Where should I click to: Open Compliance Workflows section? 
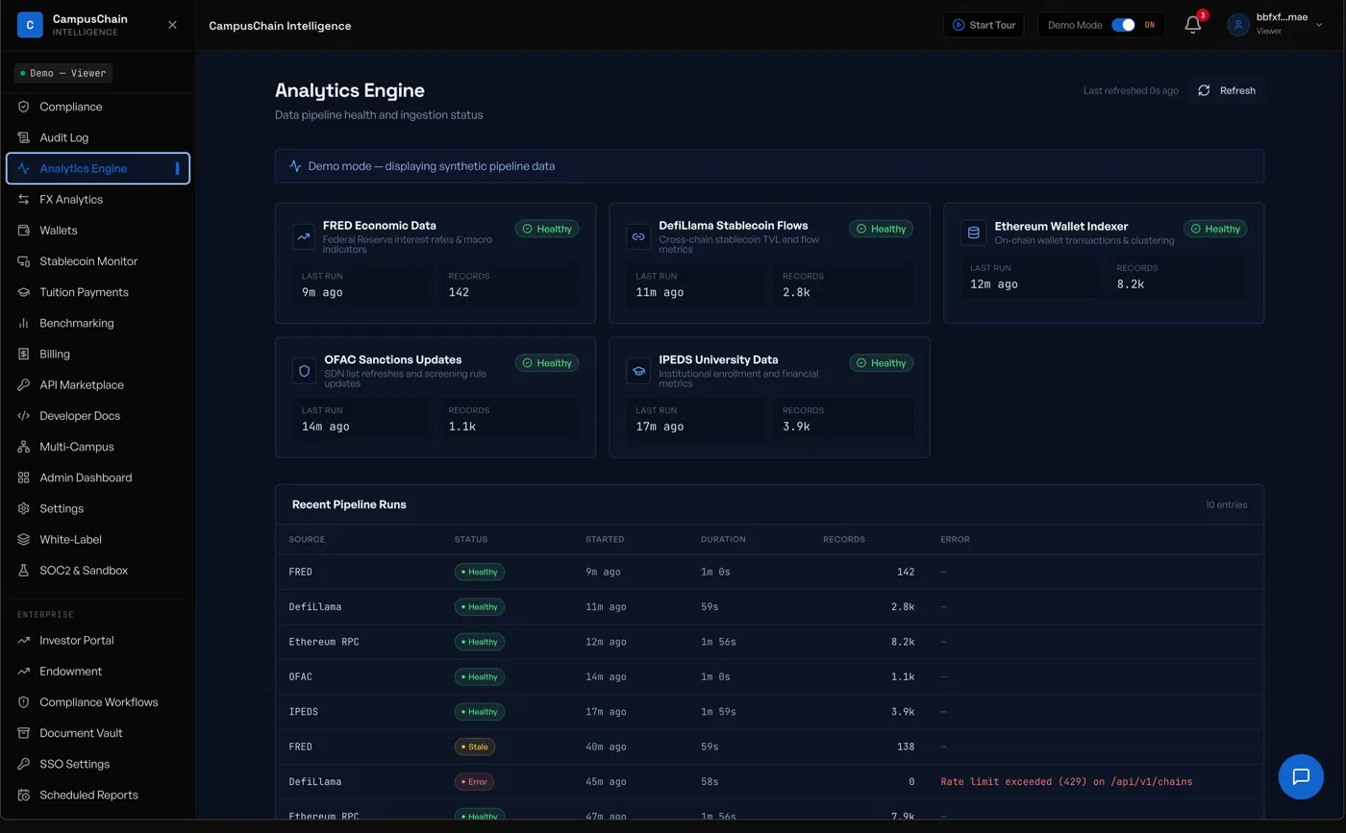pyautogui.click(x=98, y=702)
